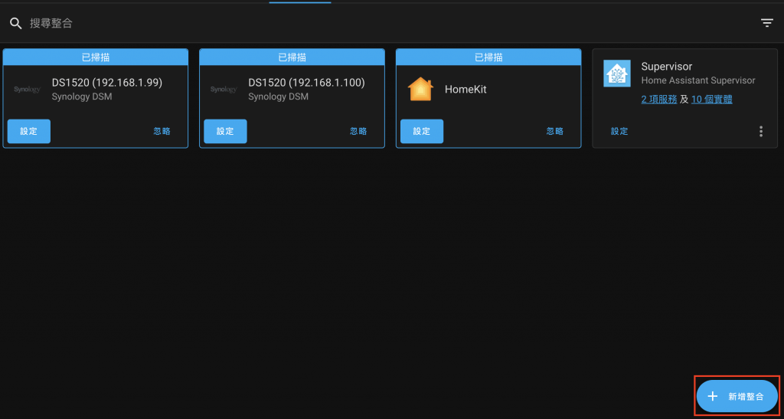Click the Supervisor title text
The height and width of the screenshot is (419, 784).
coord(667,67)
